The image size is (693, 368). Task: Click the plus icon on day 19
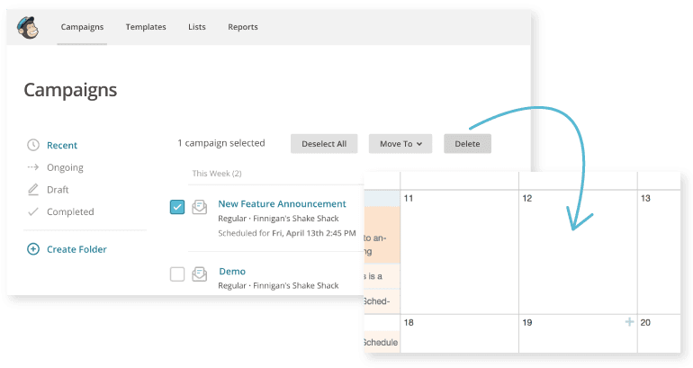629,321
